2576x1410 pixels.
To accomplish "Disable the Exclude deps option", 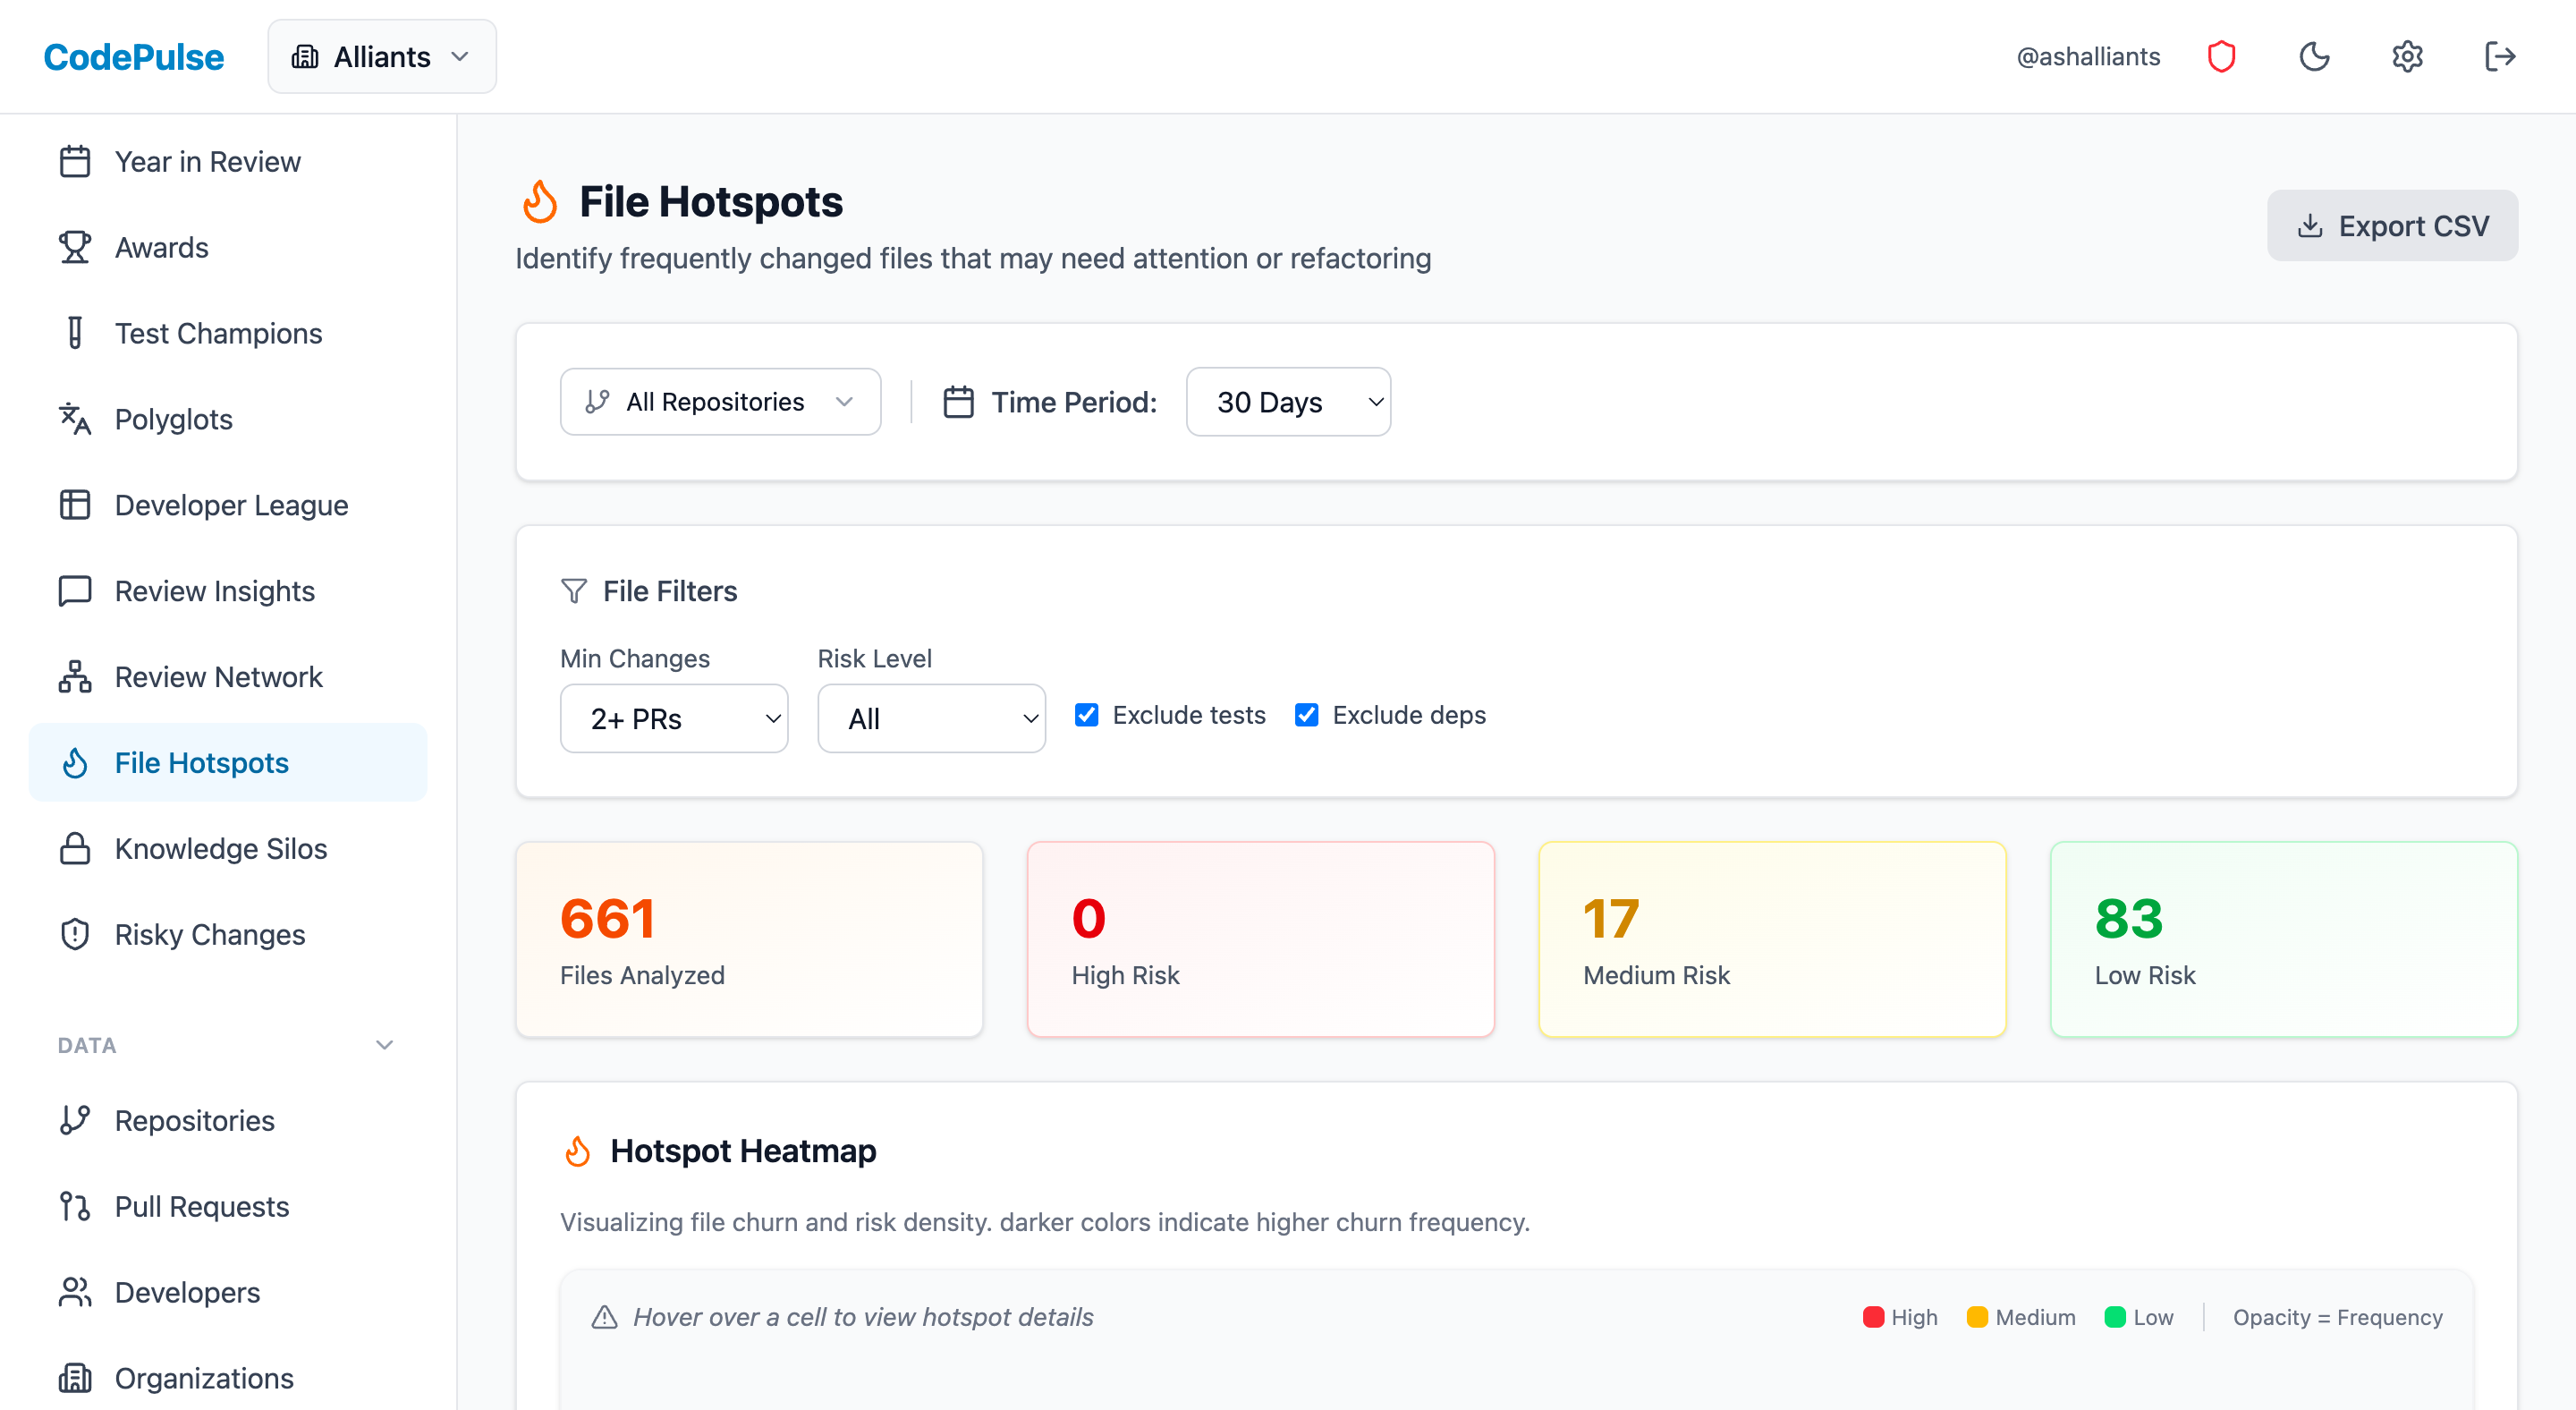I will tap(1306, 714).
